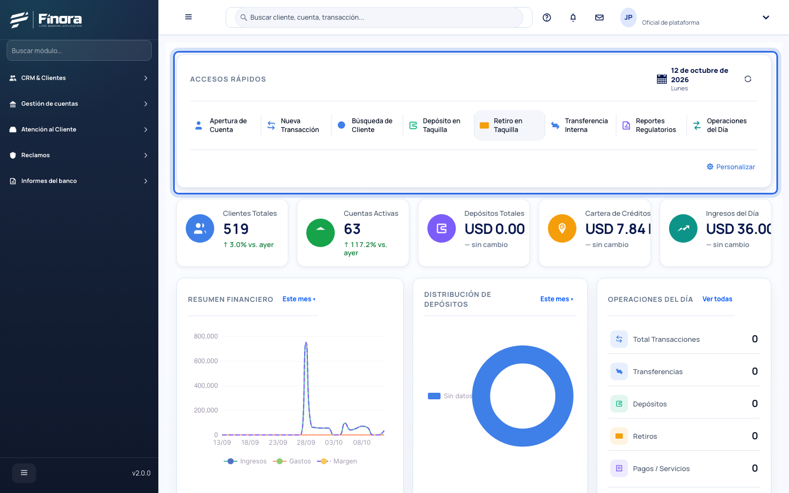
Task: Open Búsqueda de Cliente shortcut
Action: point(367,125)
